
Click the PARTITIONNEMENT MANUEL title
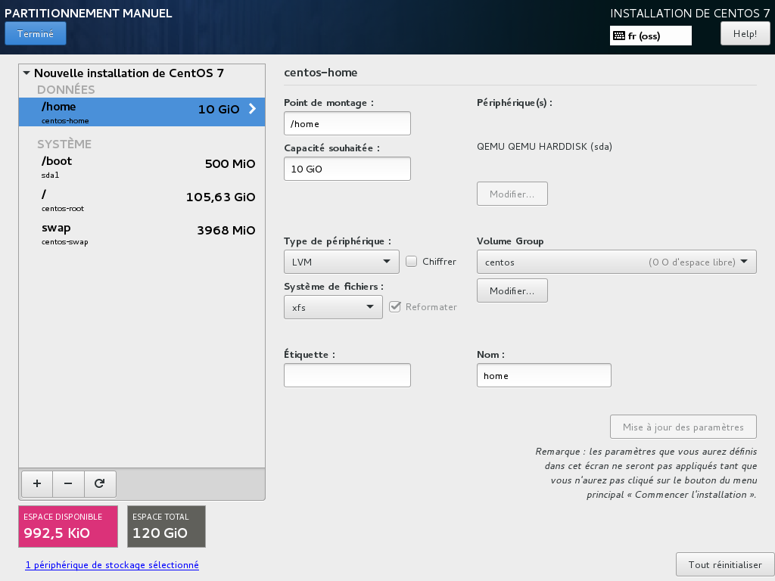[x=89, y=14]
